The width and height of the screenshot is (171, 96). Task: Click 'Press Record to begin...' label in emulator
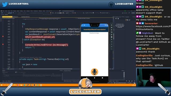94,33
